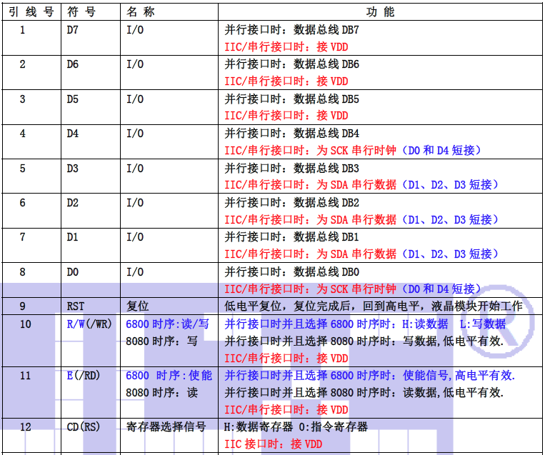The height and width of the screenshot is (455, 545).
Task: Click the "复位" name cell
Action: coord(138,306)
